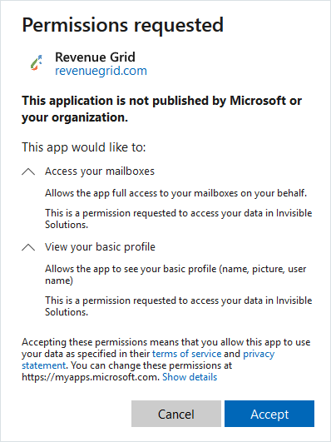Open the terms of service link

[187, 354]
